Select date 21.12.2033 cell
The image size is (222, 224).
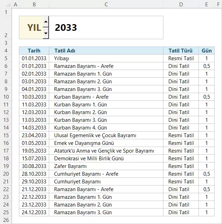(34, 189)
